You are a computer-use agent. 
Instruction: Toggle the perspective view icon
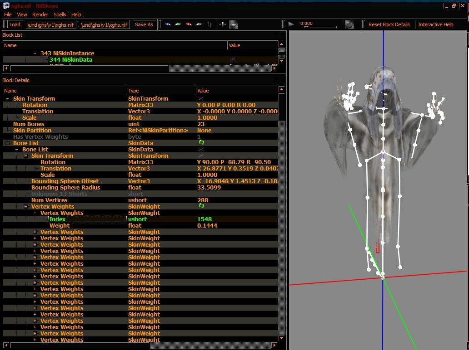(x=233, y=24)
